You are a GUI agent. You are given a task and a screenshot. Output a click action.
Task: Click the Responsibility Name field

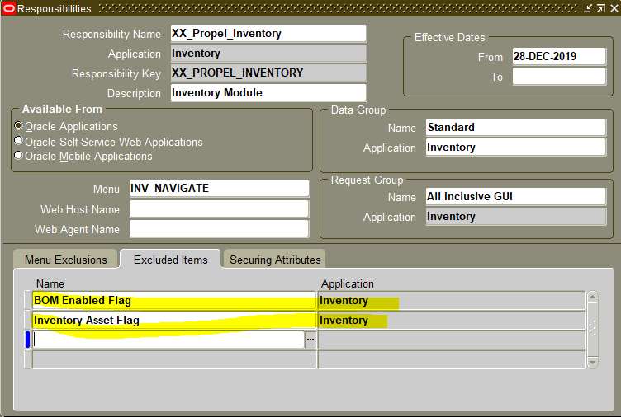(x=268, y=34)
